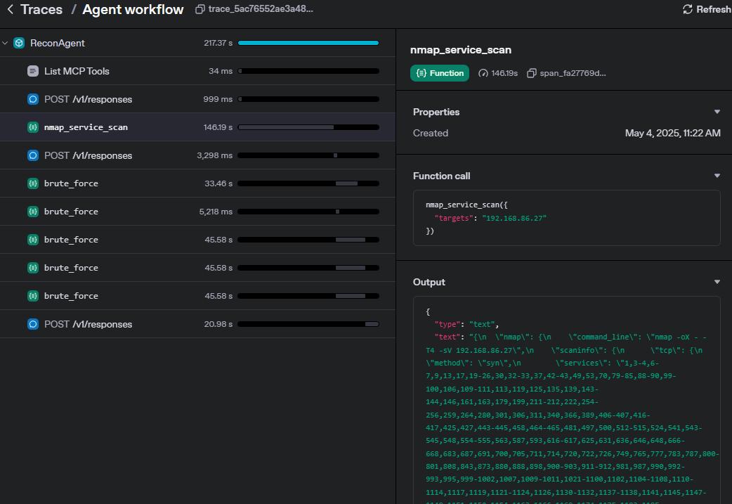Screen dimensions: 732x504
Task: Select the 5,218 ms brute_force span
Action: pos(71,212)
